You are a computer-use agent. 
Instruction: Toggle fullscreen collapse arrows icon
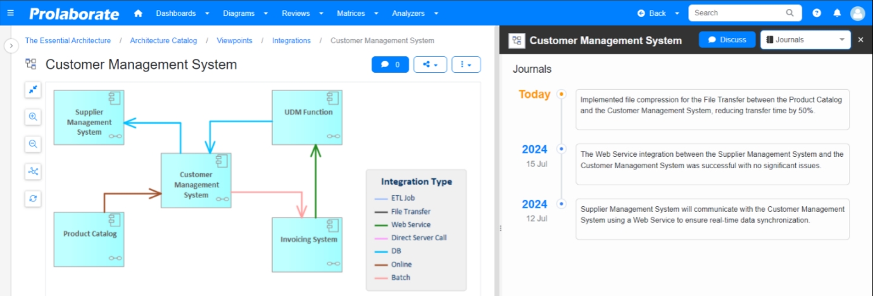33,90
